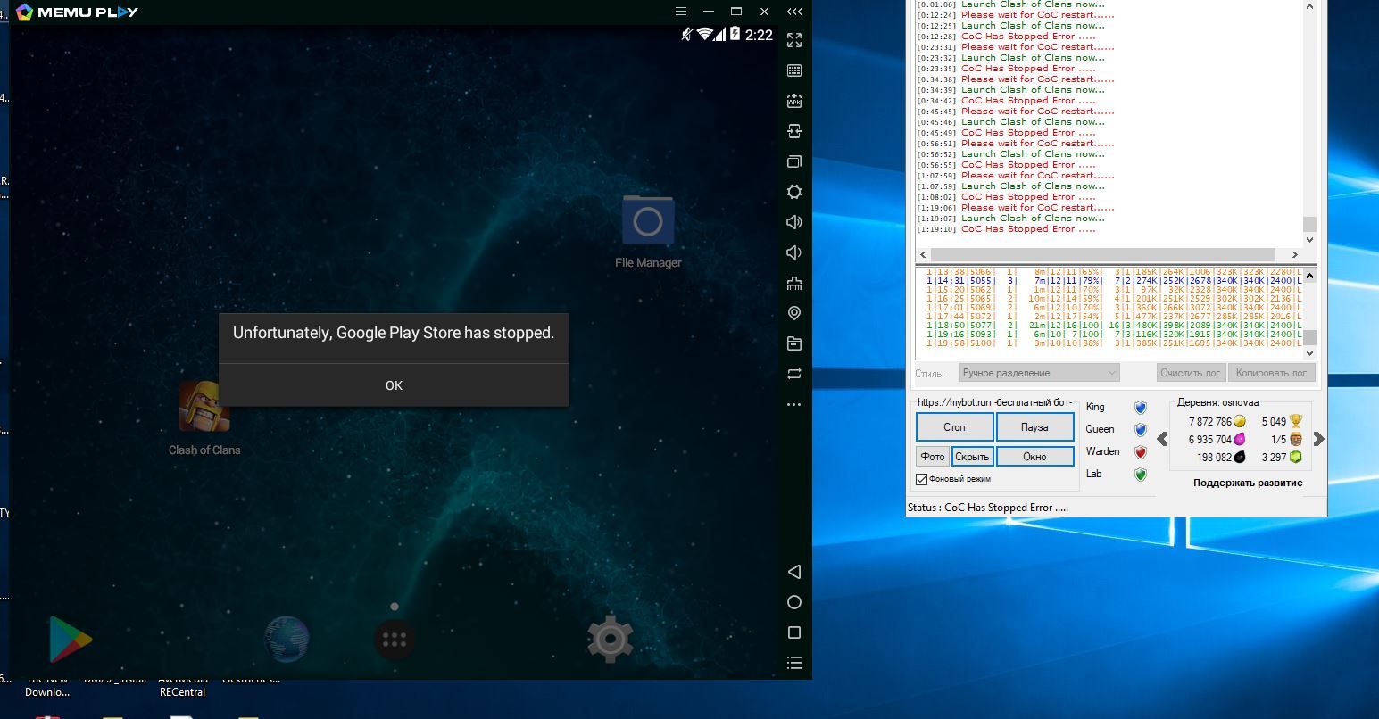Increase volume using the upper speaker icon

pos(794,222)
